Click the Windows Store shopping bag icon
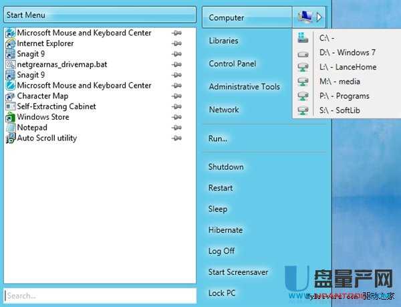The width and height of the screenshot is (401, 307). tap(10, 117)
